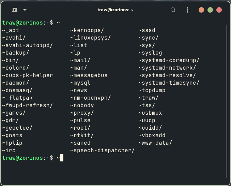The image size is (231, 186).
Task: Click the ~pulse entry
Action: click(x=80, y=120)
